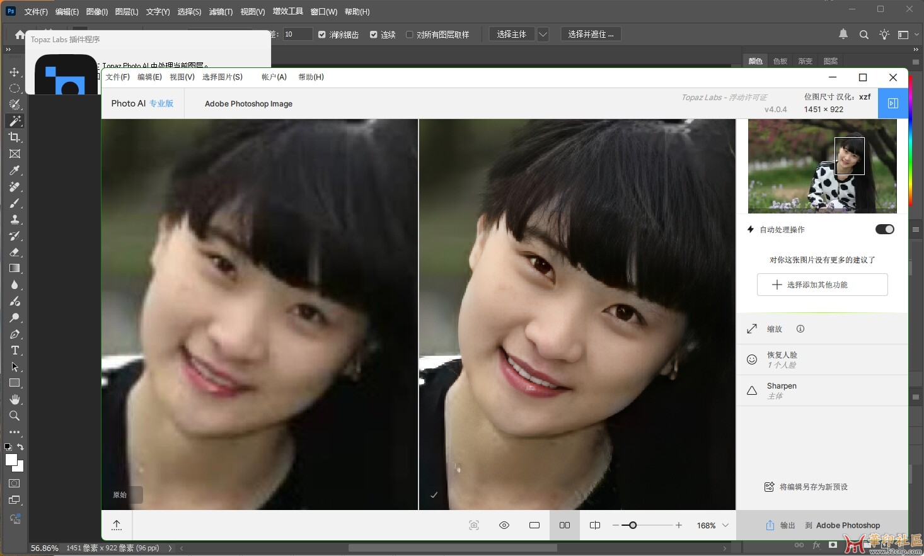Collapse the Topaz right panel blue button
Screen dimensions: 924x556
point(893,103)
